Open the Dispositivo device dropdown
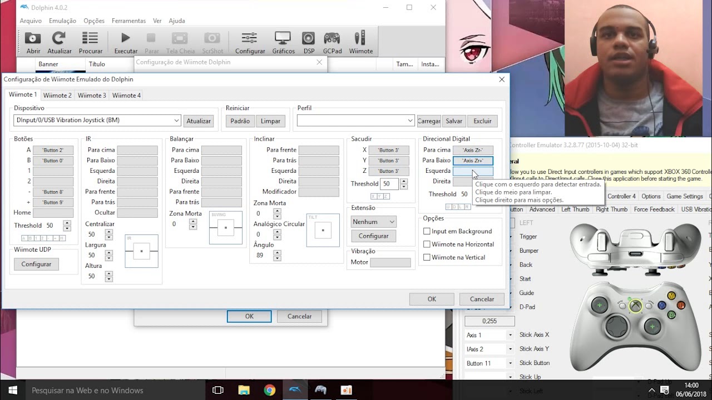Image resolution: width=712 pixels, height=400 pixels. pos(97,121)
